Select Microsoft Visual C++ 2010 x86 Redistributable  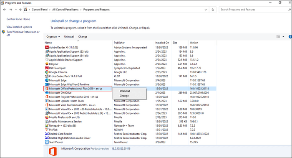130,109
